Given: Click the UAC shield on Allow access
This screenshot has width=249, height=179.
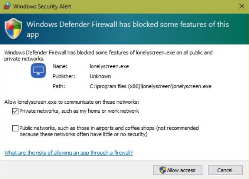Looking at the screenshot, I should click(163, 170).
